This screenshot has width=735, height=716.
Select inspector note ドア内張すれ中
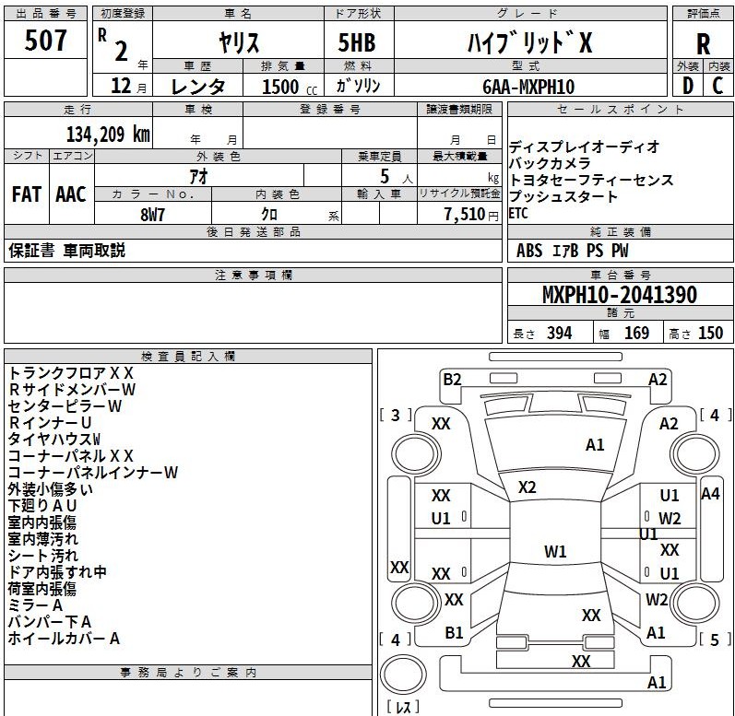[57, 572]
